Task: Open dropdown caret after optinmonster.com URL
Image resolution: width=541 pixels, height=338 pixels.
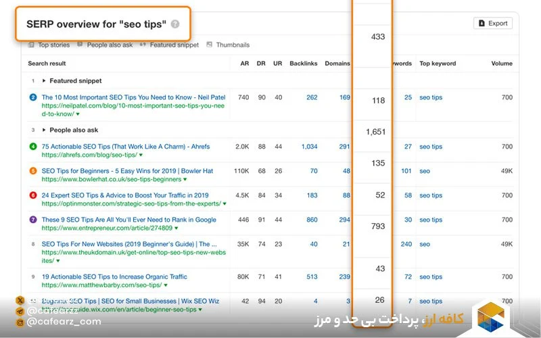Action: coord(225,204)
